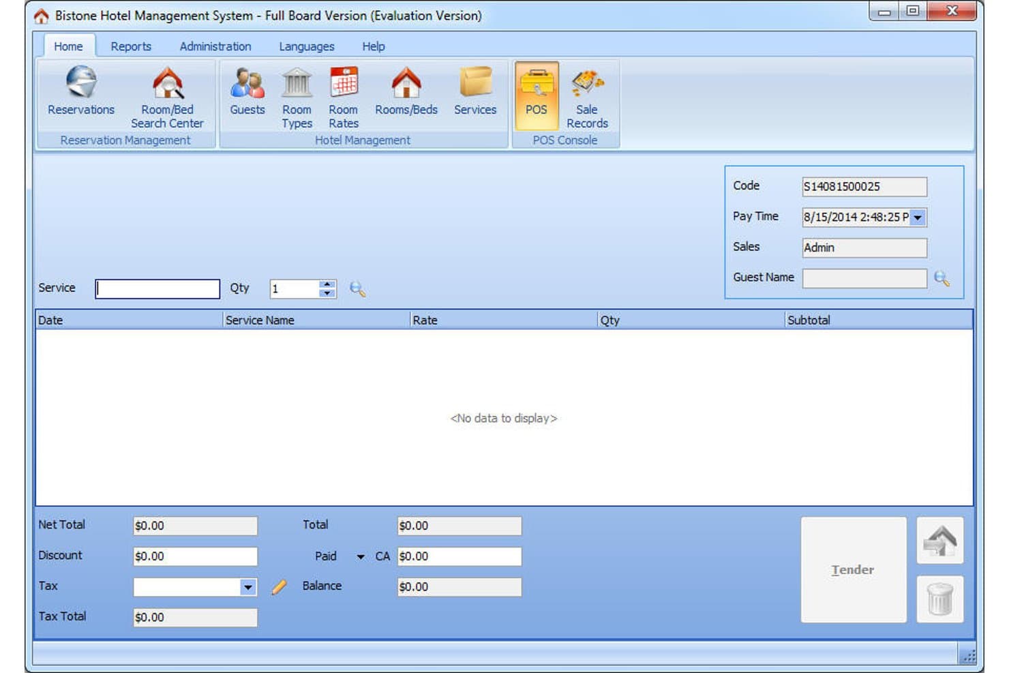This screenshot has width=1009, height=673.
Task: Click the Bistone app house icon
Action: (x=42, y=16)
